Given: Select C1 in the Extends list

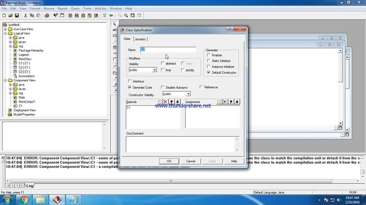Looking at the screenshot, I should click(x=128, y=108).
